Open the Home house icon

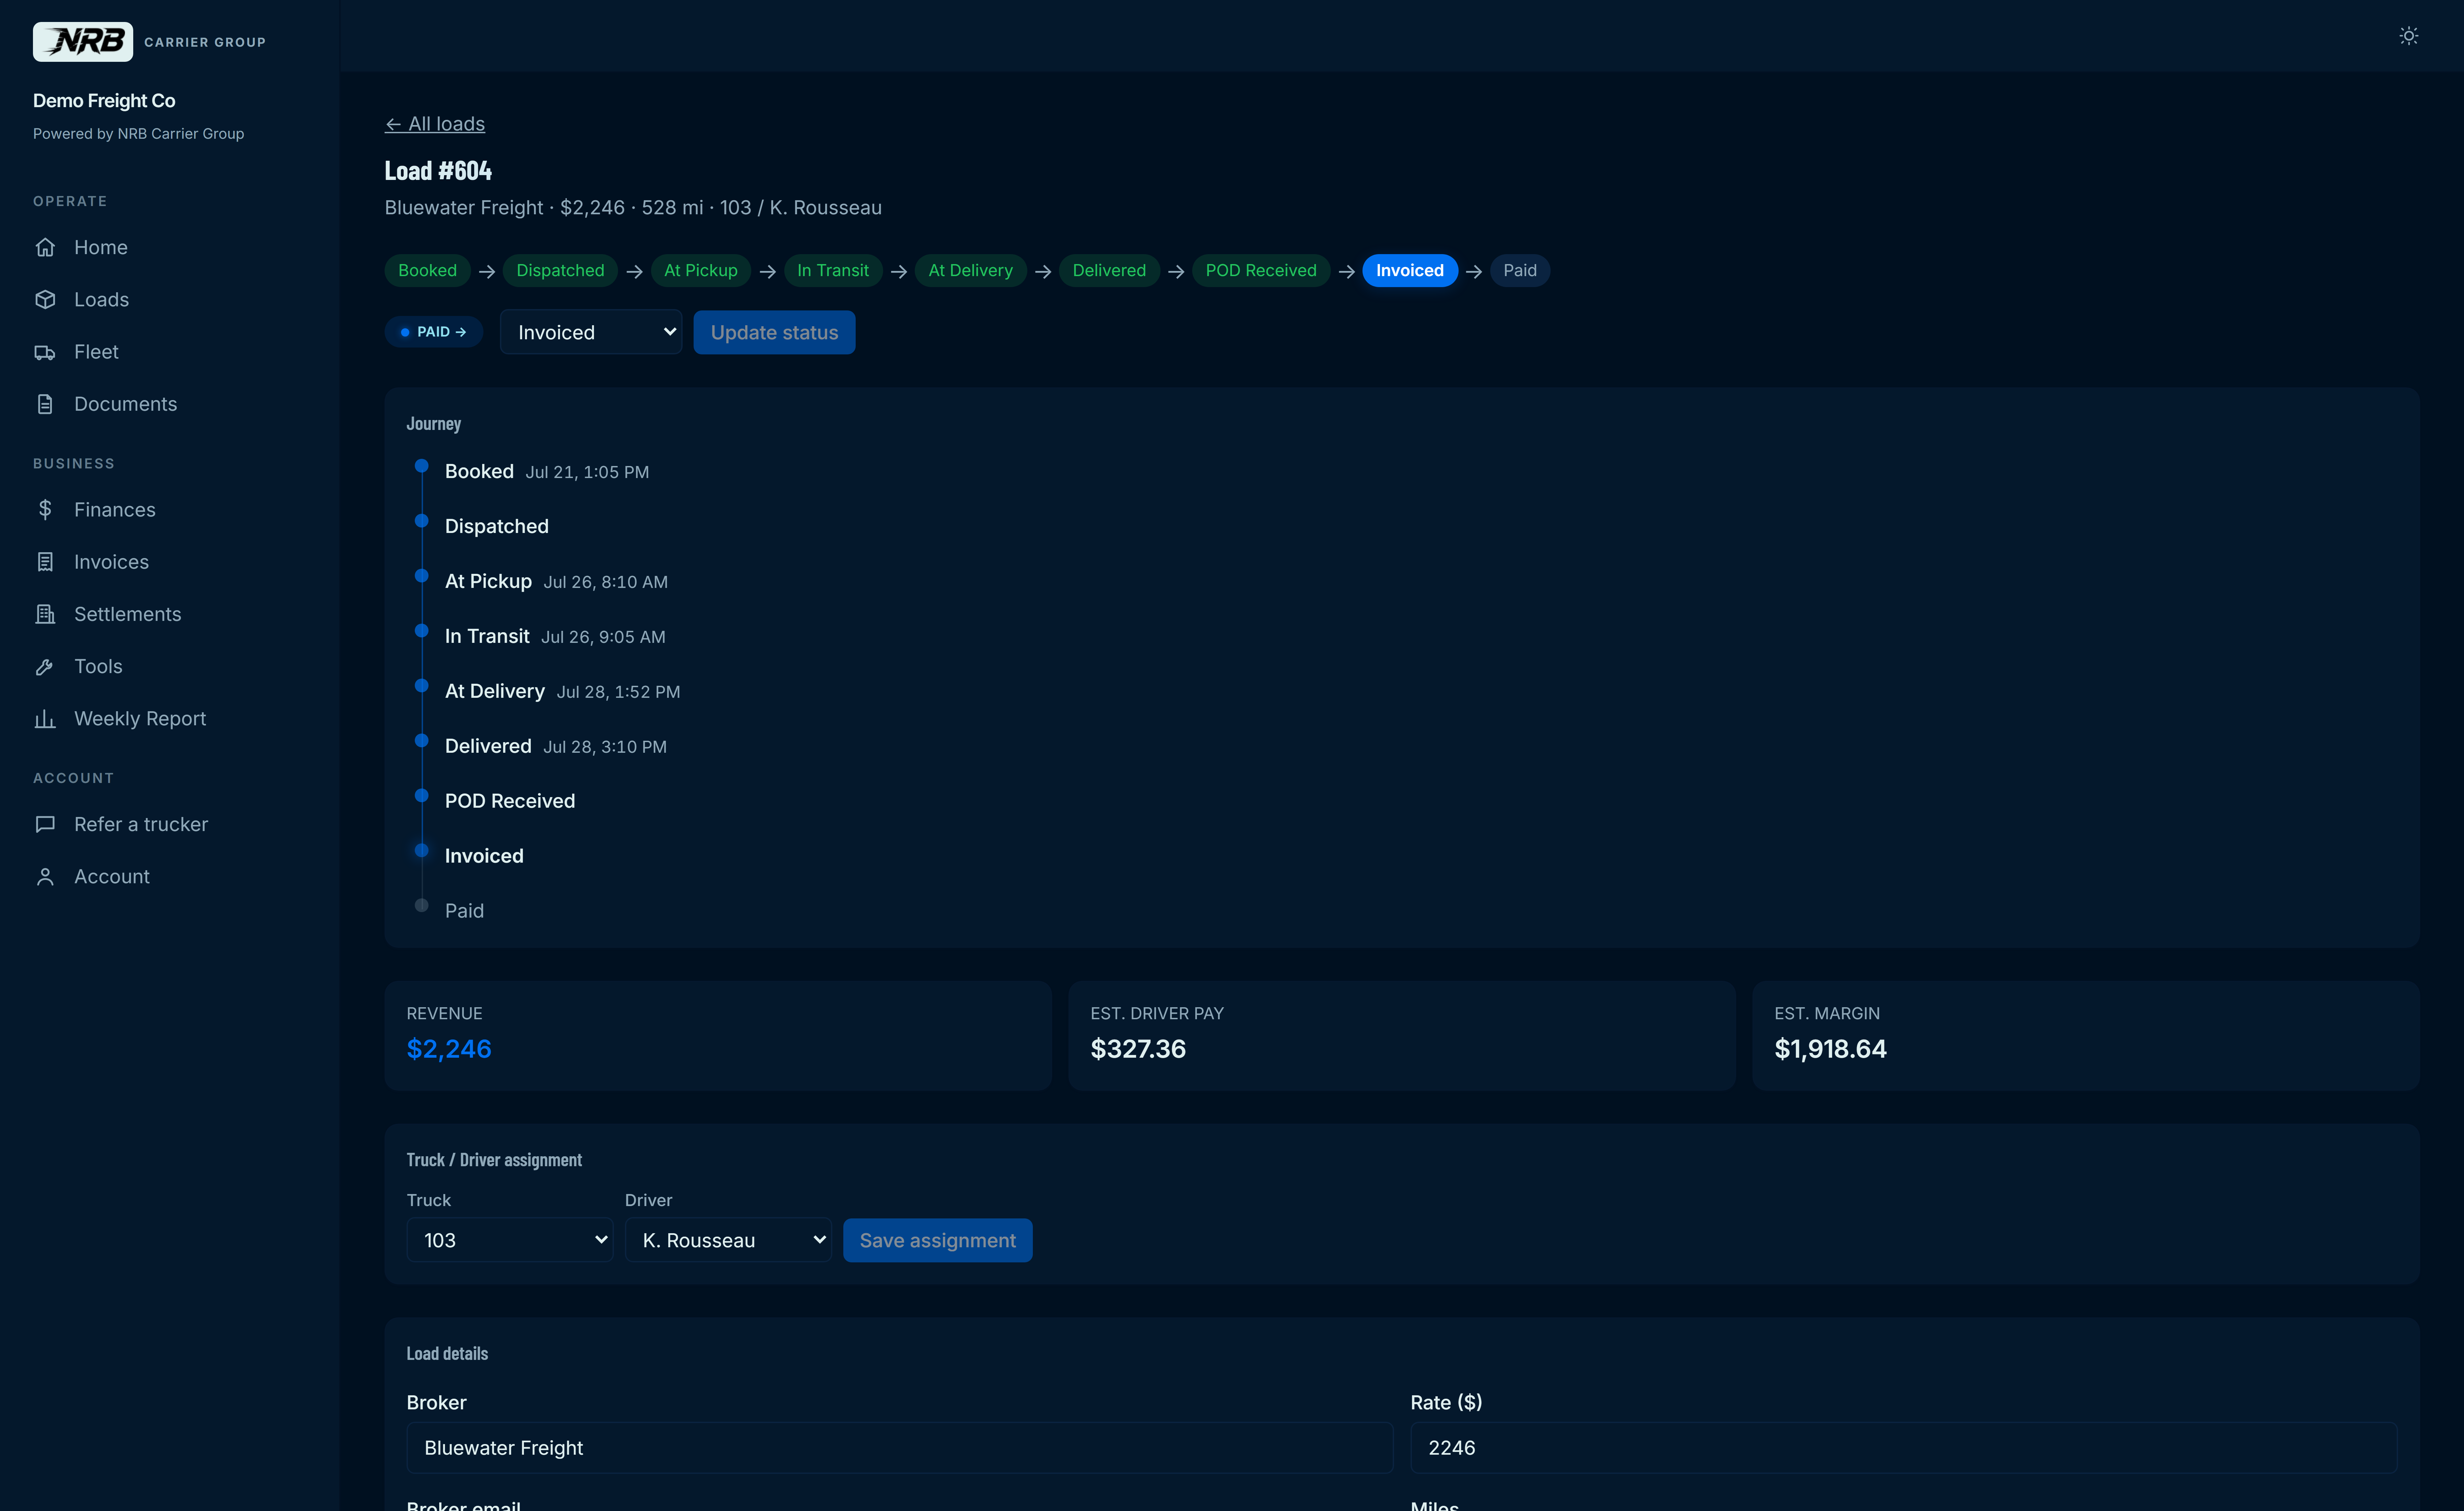[x=45, y=247]
